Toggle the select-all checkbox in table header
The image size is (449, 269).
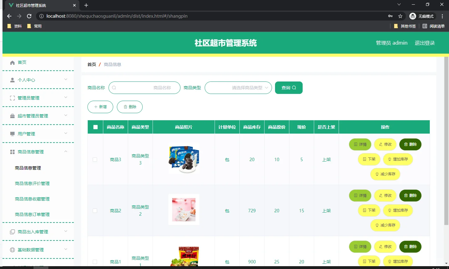tap(95, 126)
